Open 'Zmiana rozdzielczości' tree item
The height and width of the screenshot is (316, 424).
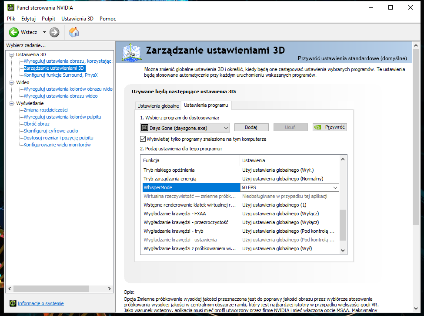(46, 110)
